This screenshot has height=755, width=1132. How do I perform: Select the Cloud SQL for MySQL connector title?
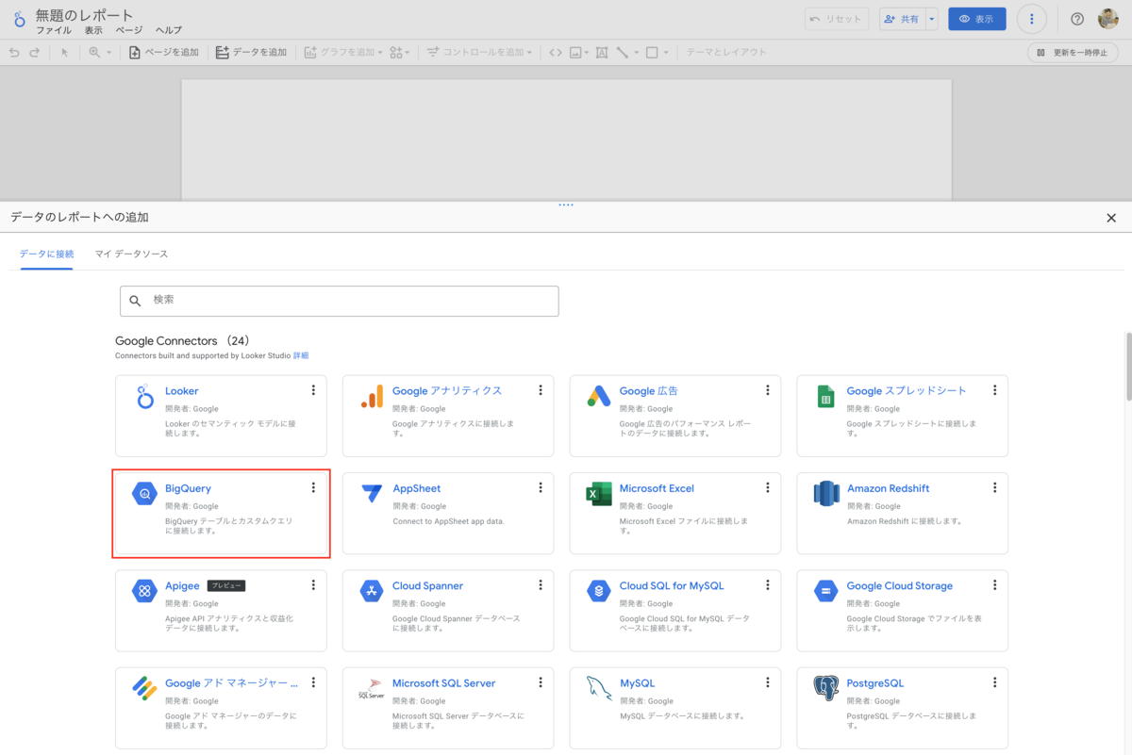point(672,585)
